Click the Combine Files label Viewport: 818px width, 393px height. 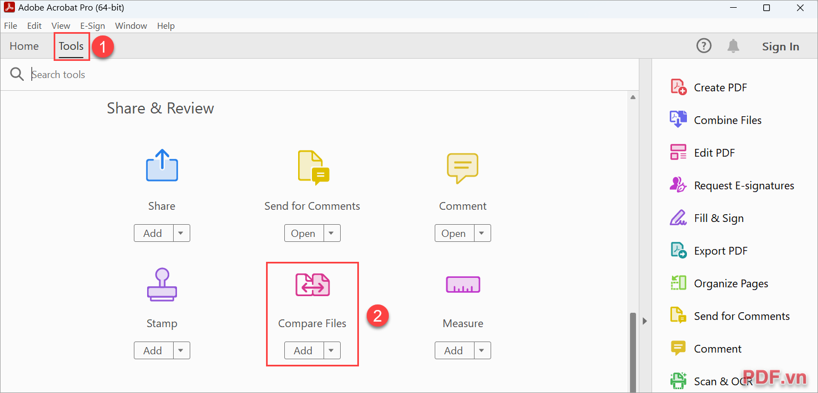[728, 120]
